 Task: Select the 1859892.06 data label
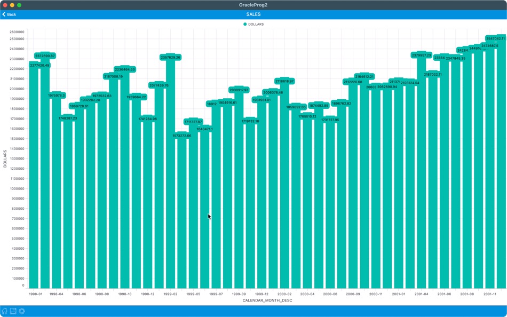(x=296, y=107)
